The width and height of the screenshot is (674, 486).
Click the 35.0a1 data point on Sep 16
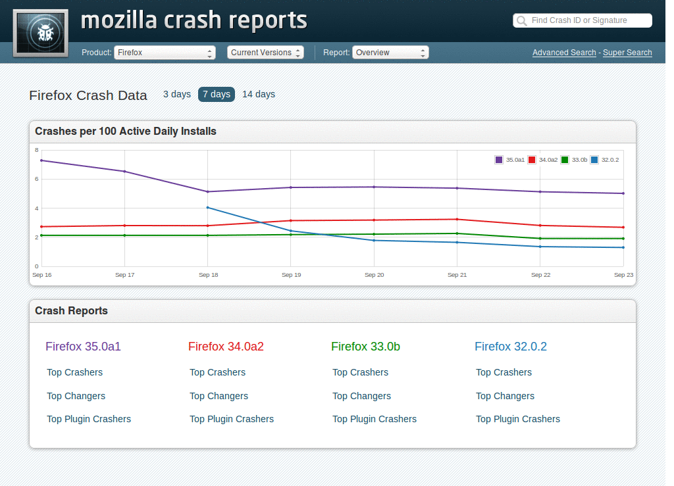tap(41, 160)
